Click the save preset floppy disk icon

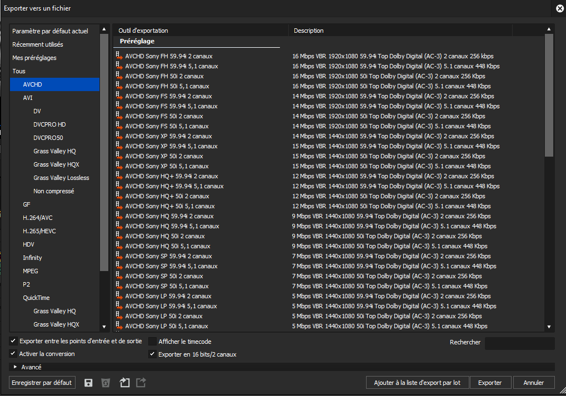coord(88,383)
